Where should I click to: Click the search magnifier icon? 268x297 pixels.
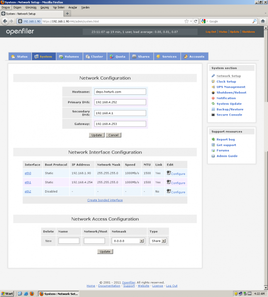click(x=254, y=21)
